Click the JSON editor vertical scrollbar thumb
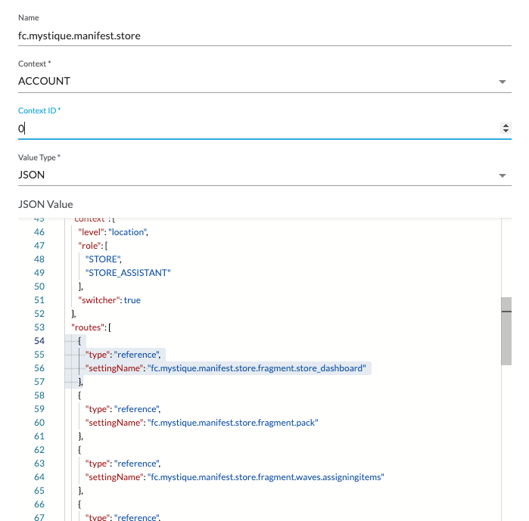The width and height of the screenshot is (529, 521). (506, 330)
